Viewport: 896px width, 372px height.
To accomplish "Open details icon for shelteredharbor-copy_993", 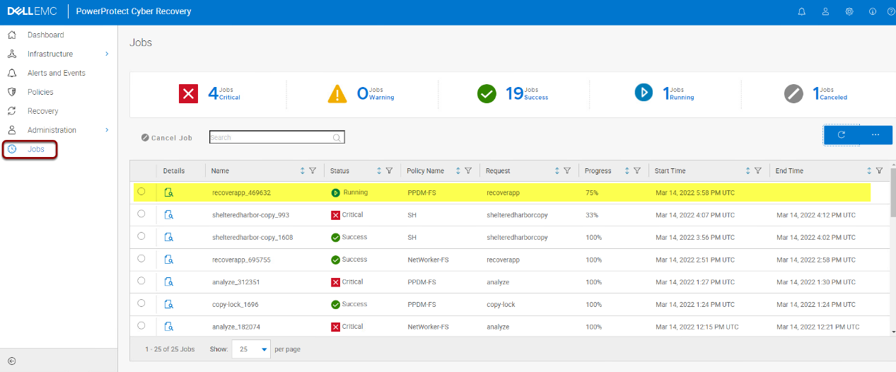I will (x=168, y=215).
